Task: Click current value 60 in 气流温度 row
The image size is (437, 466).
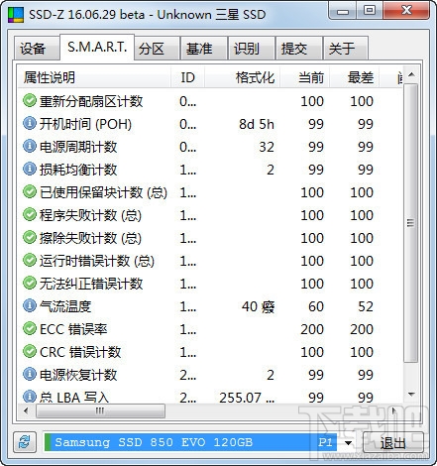Action: pos(316,306)
